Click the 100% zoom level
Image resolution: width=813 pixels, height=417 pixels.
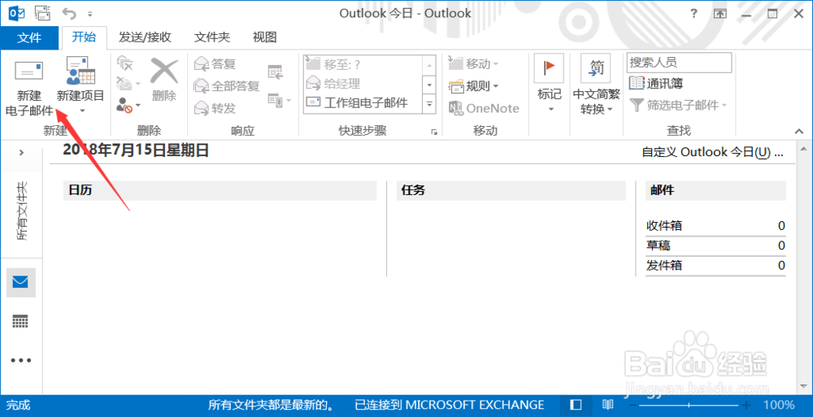[x=779, y=405]
